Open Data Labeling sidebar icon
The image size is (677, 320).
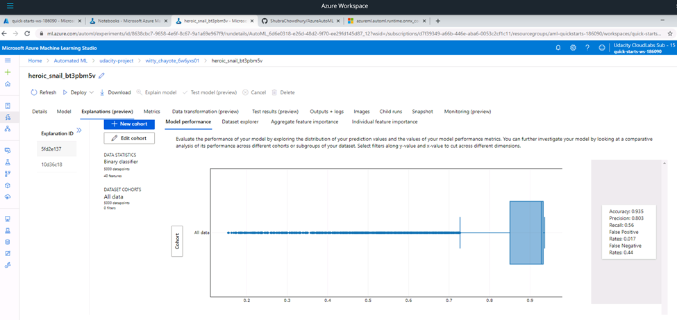8,253
